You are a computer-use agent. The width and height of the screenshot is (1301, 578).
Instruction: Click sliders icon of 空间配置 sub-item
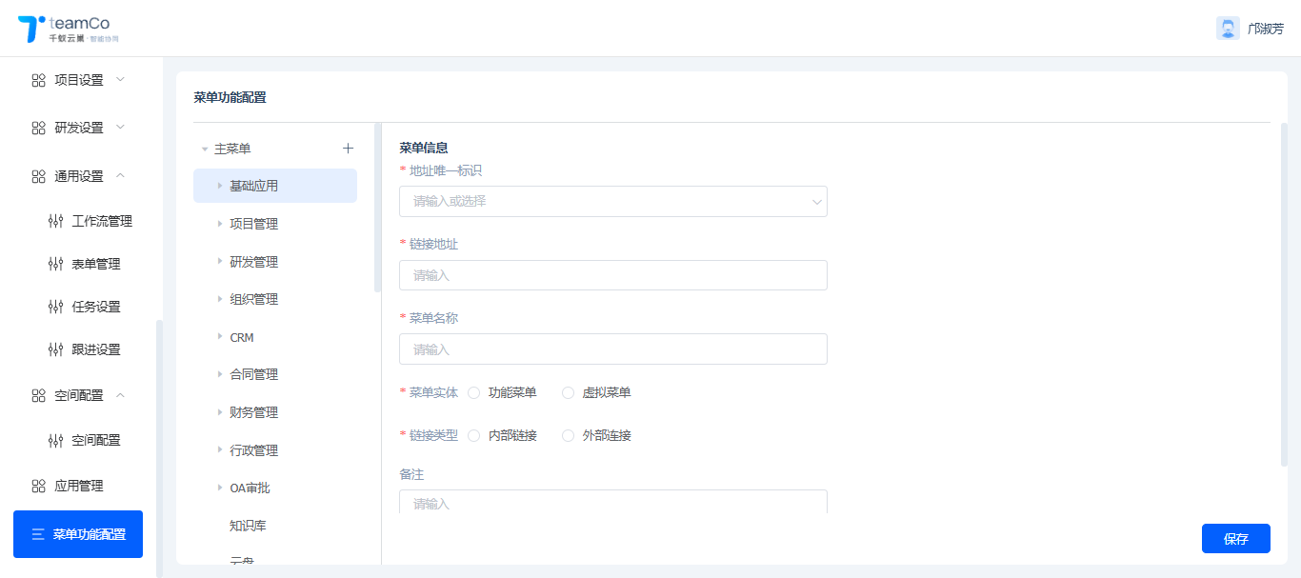(x=55, y=440)
